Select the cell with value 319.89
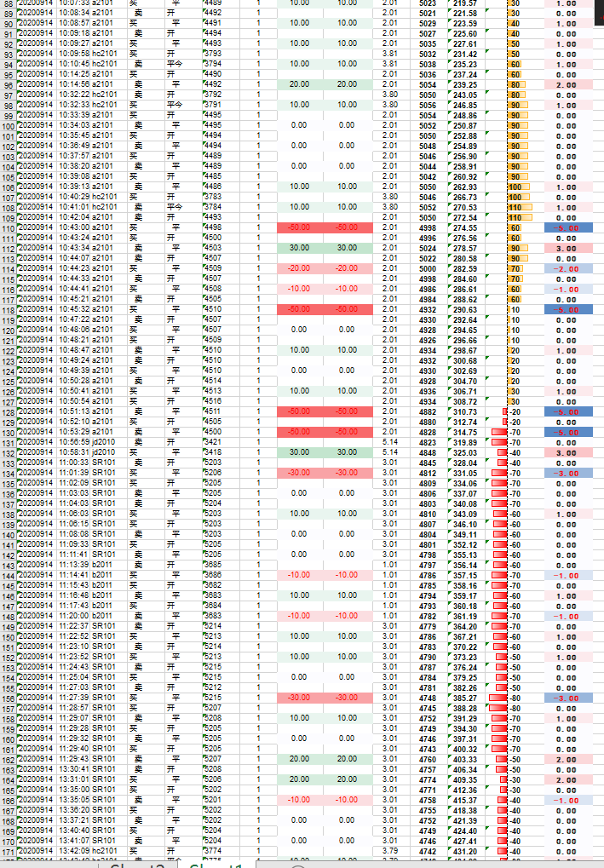 pos(465,442)
